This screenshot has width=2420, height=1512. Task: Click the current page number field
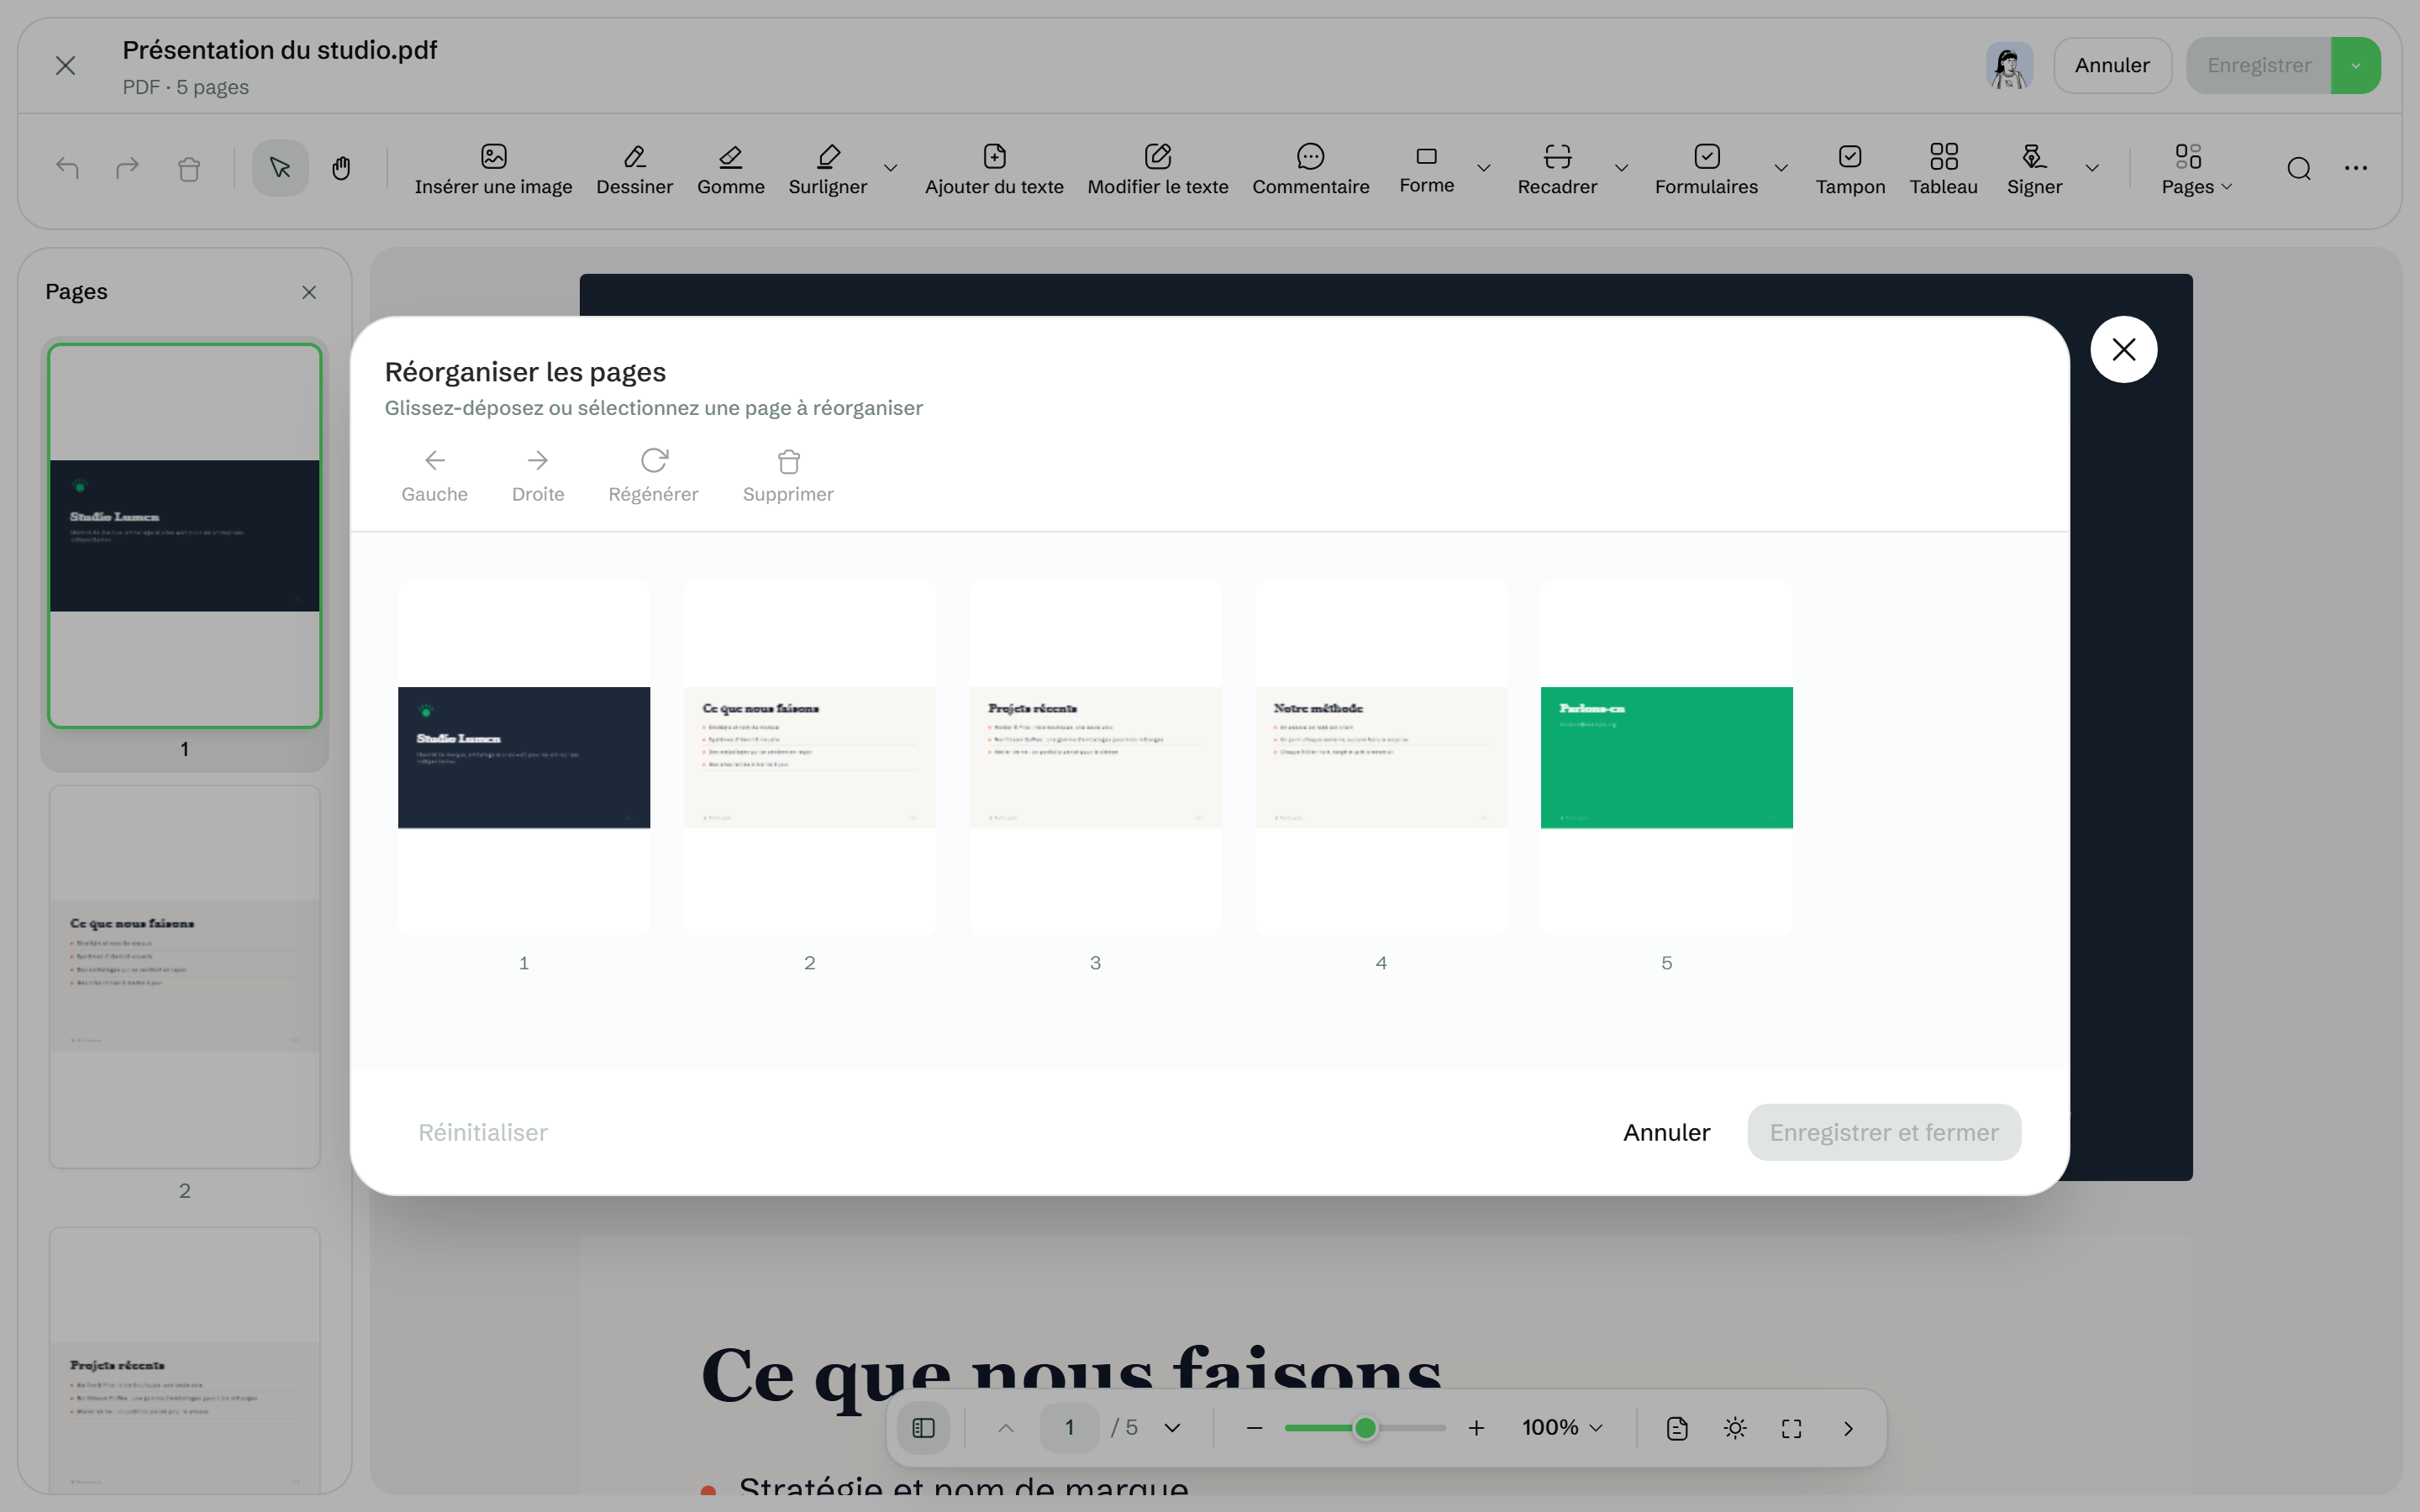pos(1069,1428)
